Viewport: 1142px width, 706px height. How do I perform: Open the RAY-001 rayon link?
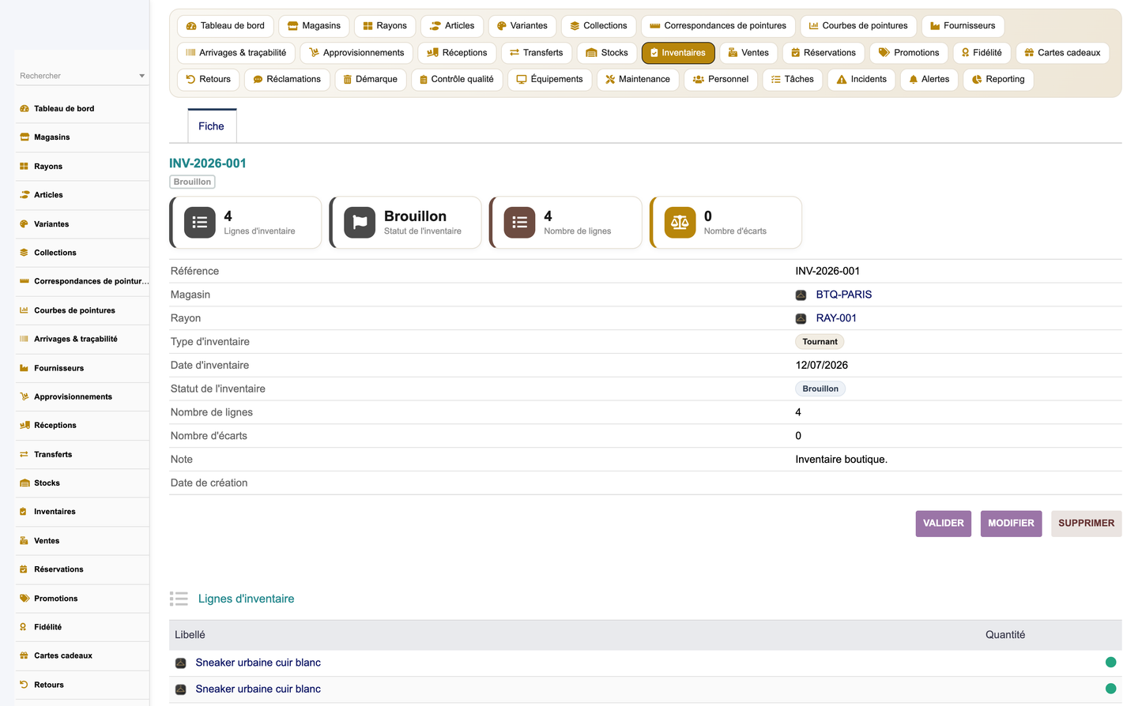click(x=836, y=318)
